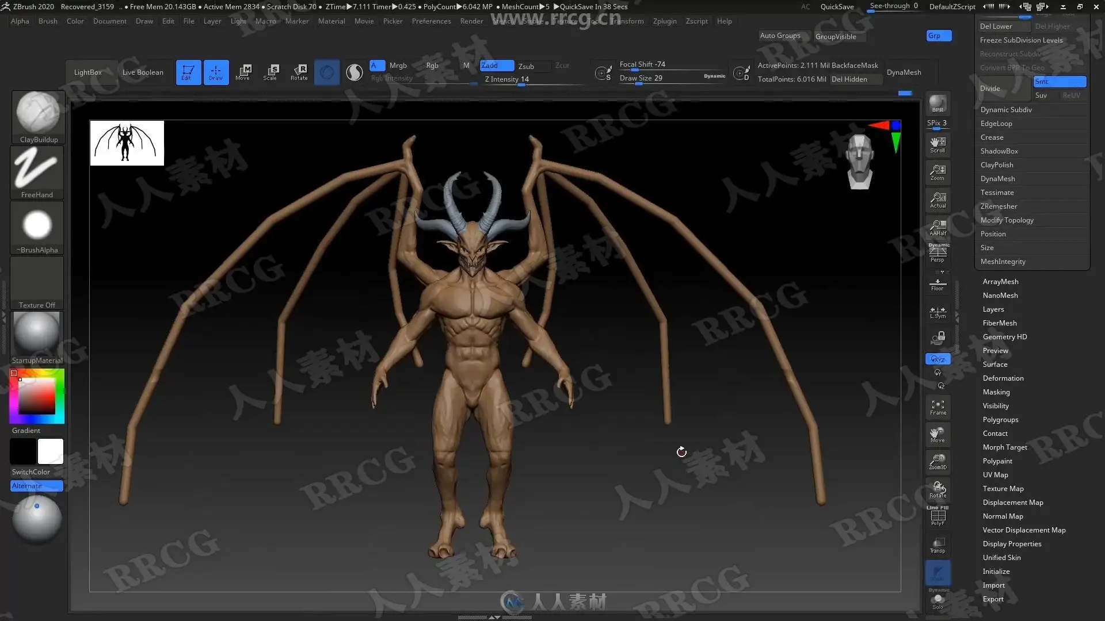
Task: Click the BPR render icon
Action: coord(938,103)
